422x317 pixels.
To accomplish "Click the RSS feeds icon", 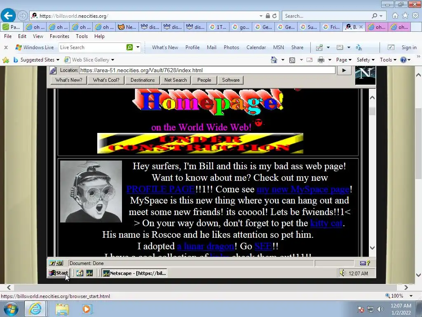I will click(x=292, y=60).
